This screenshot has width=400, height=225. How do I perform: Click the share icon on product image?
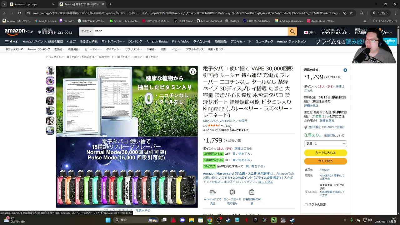[x=193, y=71]
